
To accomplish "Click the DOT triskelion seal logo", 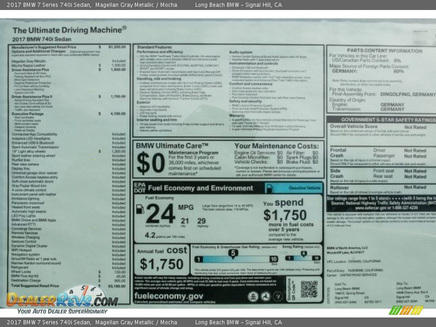I will (266, 297).
